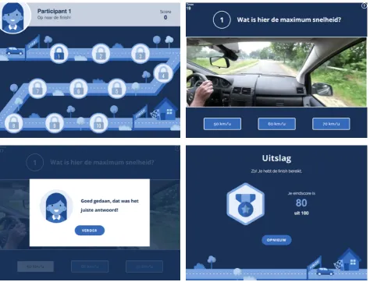Click the 'Participant 1' name text

tap(54, 11)
